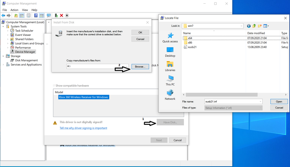Image resolution: width=290 pixels, height=167 pixels.
Task: Select Network in Locate File sidebar
Action: 170,95
